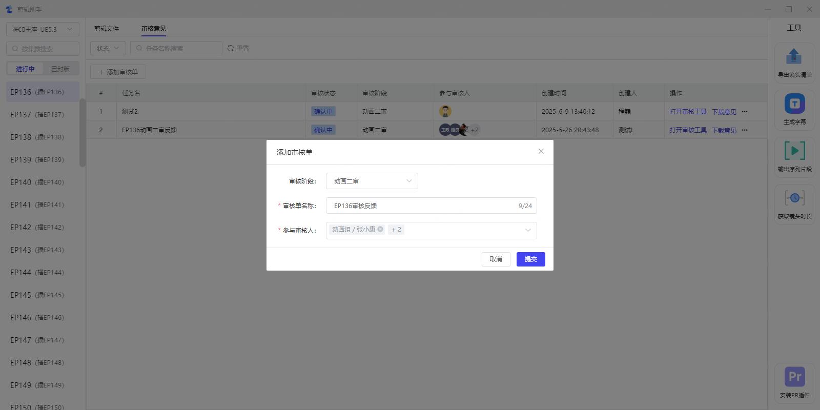Select the 审核意见 tab
Image resolution: width=820 pixels, height=410 pixels.
coord(154,29)
